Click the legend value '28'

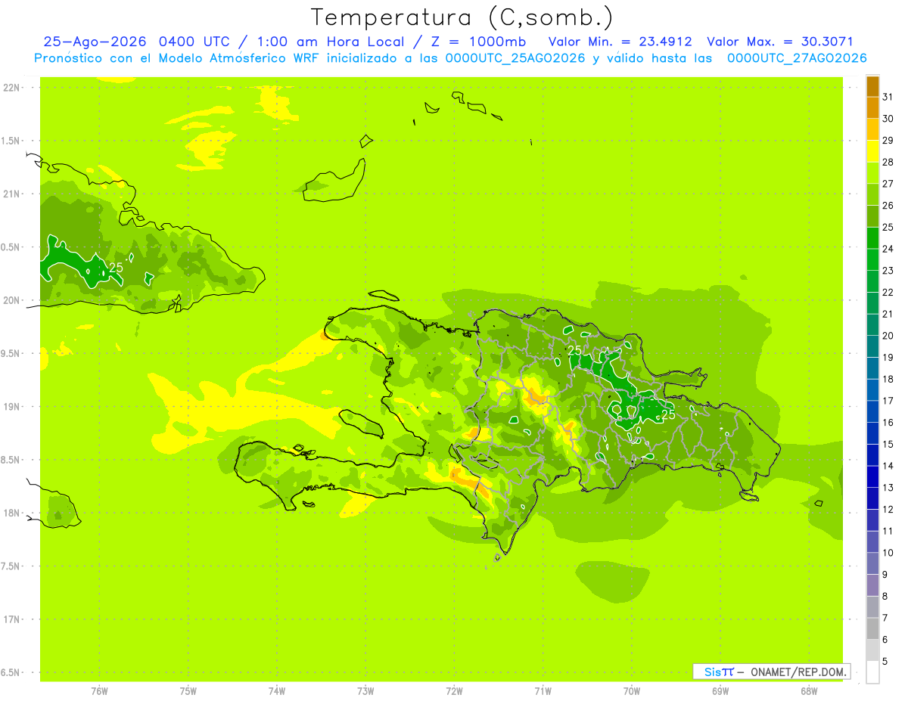click(x=888, y=162)
